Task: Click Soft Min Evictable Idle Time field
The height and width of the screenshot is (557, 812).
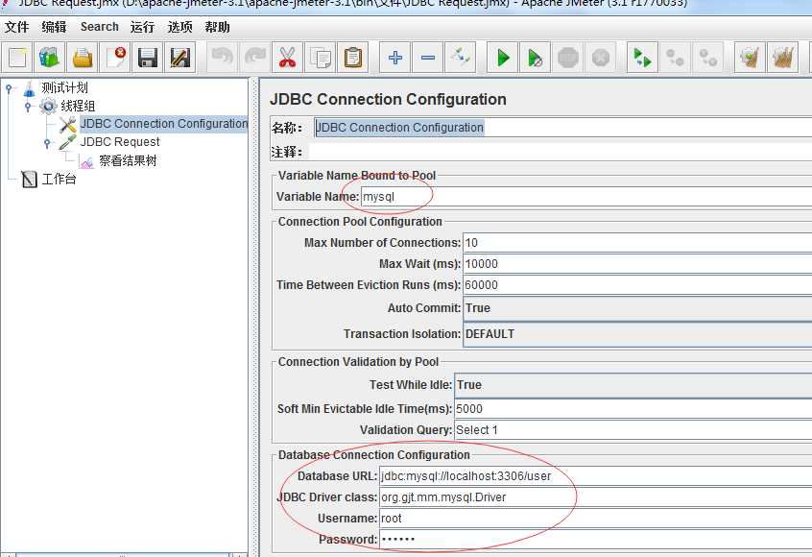Action: pos(633,409)
